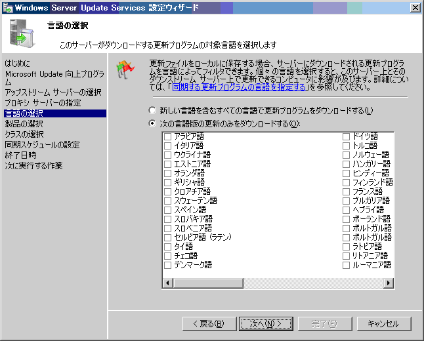Check the クロアチア語 checkbox
Image resolution: width=424 pixels, height=341 pixels.
(167, 191)
